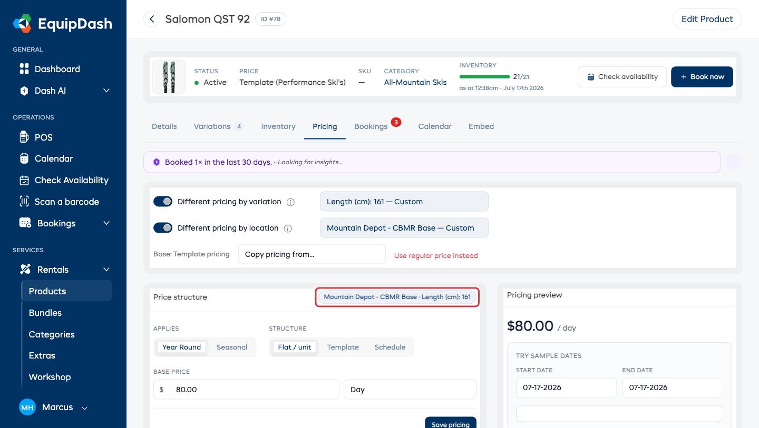The height and width of the screenshot is (428, 759).
Task: Open the Copy pricing from dropdown
Action: tap(312, 254)
